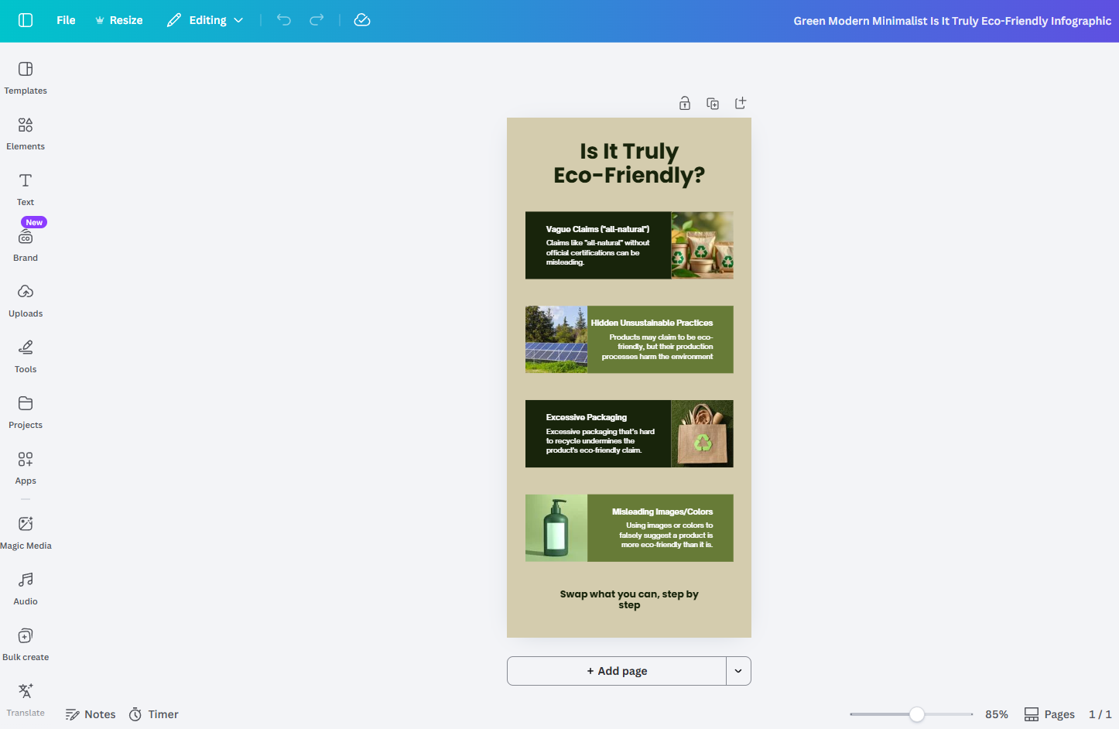Open the Magic Media panel
This screenshot has width=1119, height=729.
coord(26,531)
